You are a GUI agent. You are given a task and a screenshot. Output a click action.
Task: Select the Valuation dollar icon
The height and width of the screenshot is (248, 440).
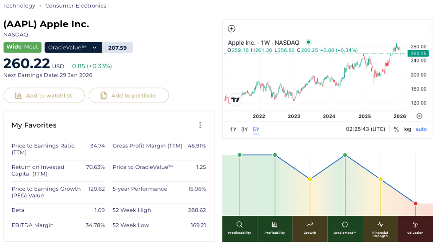coord(415,225)
